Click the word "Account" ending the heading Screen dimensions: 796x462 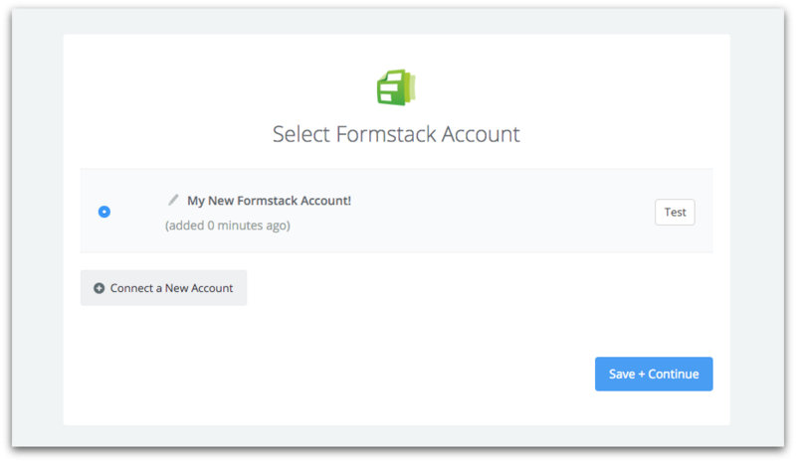coord(487,134)
